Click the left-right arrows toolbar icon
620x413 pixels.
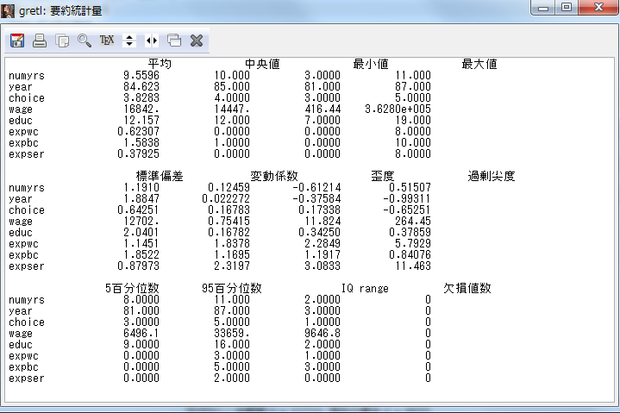152,41
